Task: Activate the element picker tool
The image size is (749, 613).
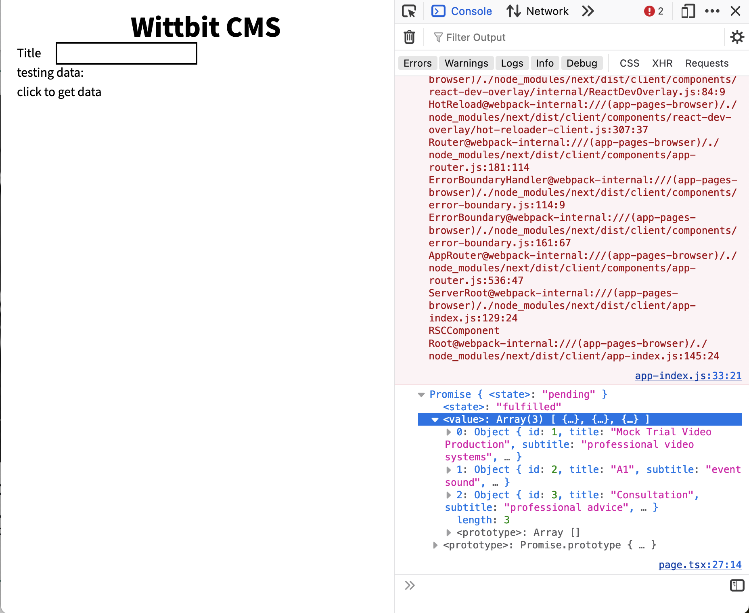Action: pyautogui.click(x=409, y=11)
